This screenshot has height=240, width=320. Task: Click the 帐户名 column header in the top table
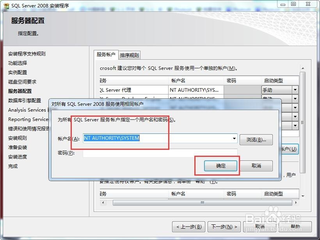pos(196,81)
